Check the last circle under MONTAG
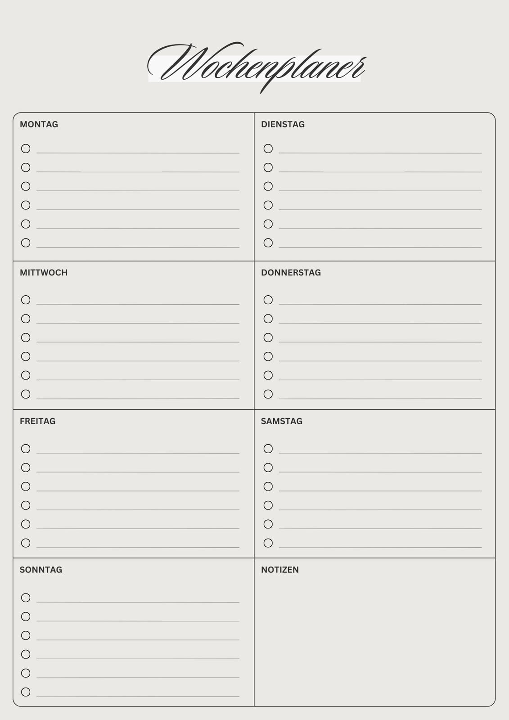This screenshot has width=509, height=720. coord(26,243)
